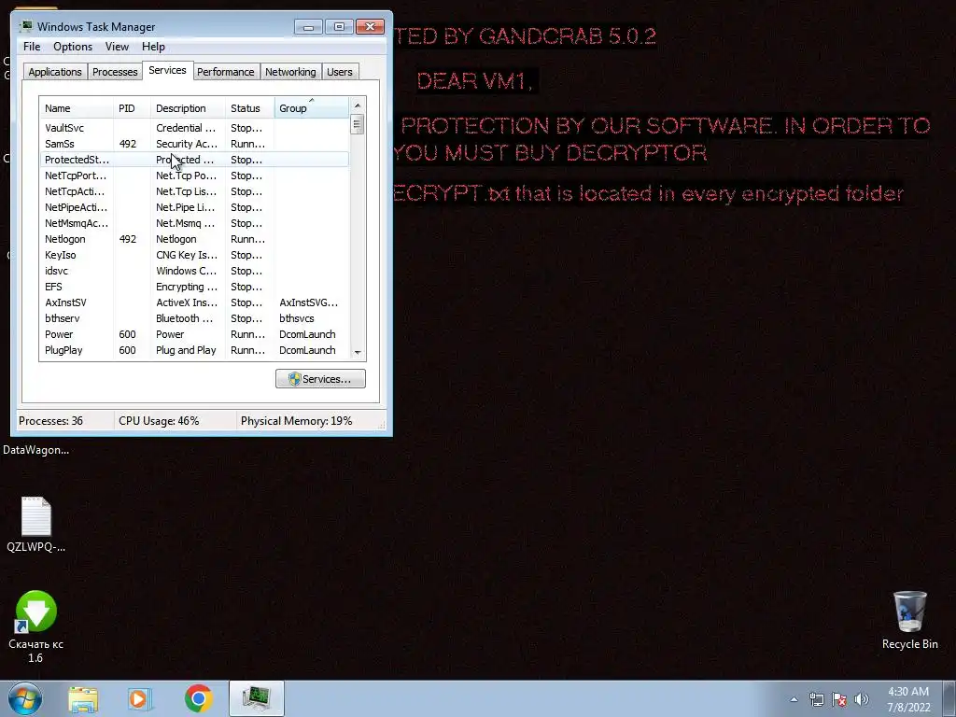The image size is (956, 717).
Task: Open the volume speaker tray icon
Action: (862, 699)
